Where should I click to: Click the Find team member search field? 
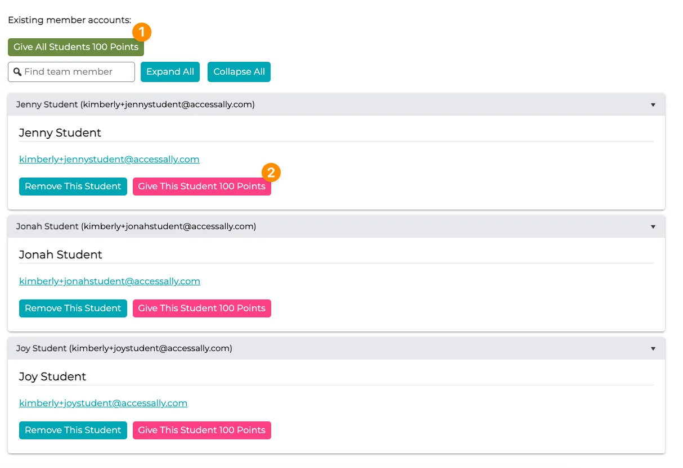[78, 72]
